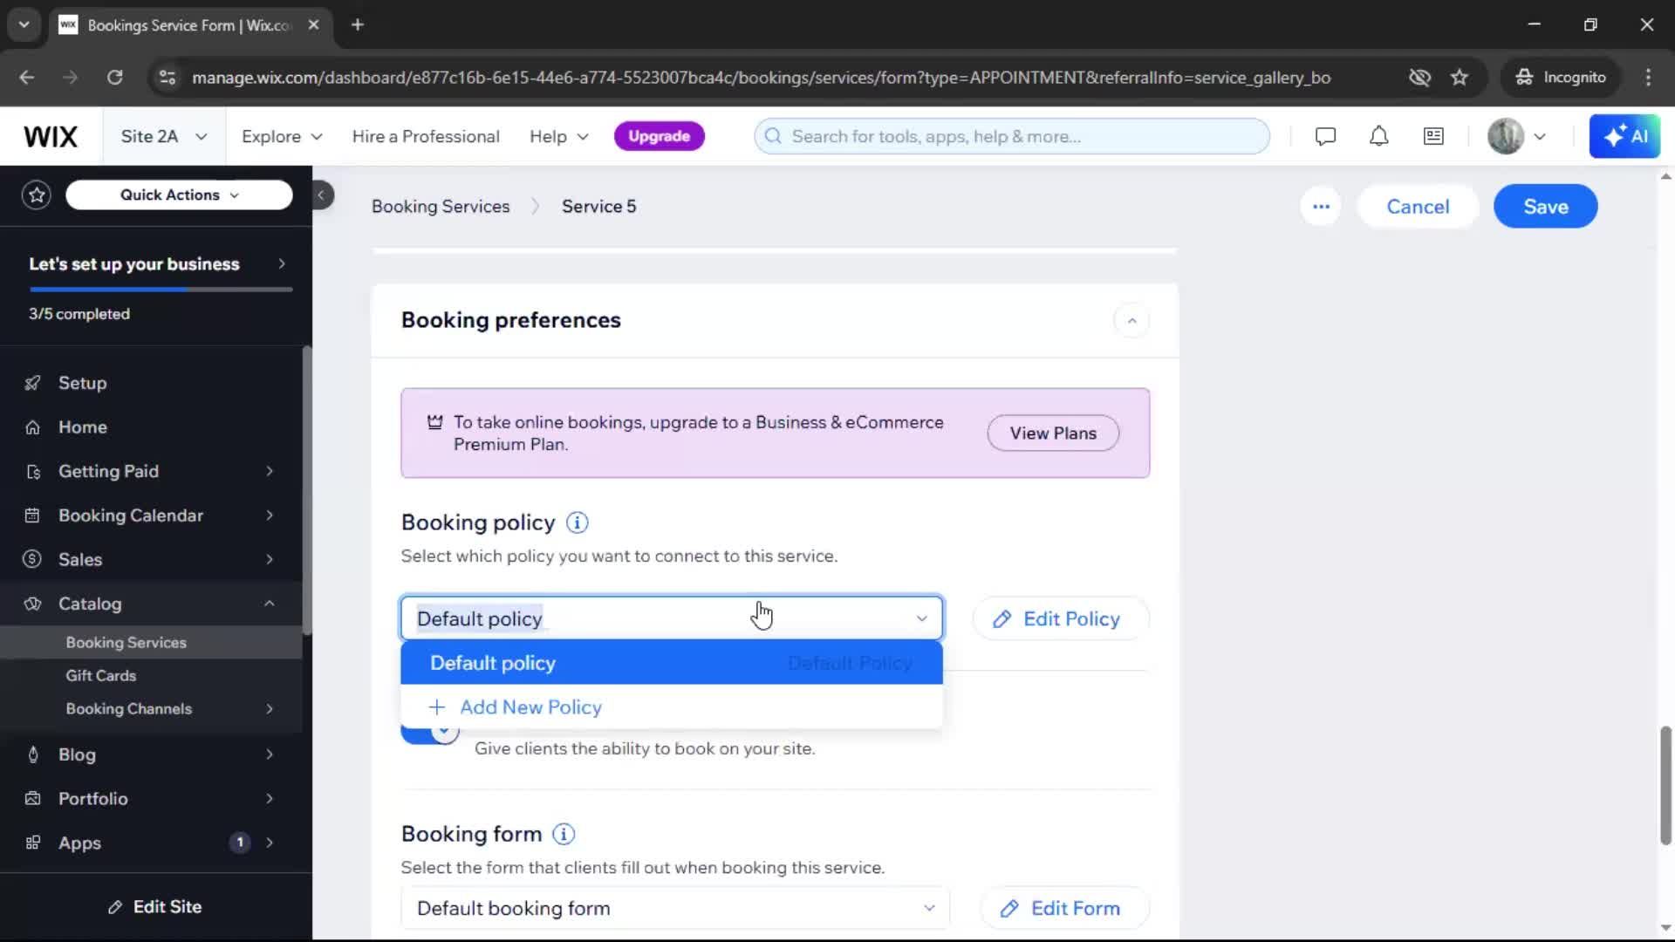The image size is (1675, 942).
Task: Reload the page in browser
Action: pyautogui.click(x=114, y=77)
